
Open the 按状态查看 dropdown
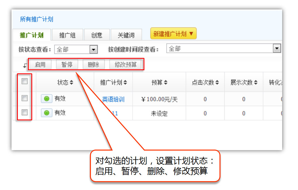[93, 50]
